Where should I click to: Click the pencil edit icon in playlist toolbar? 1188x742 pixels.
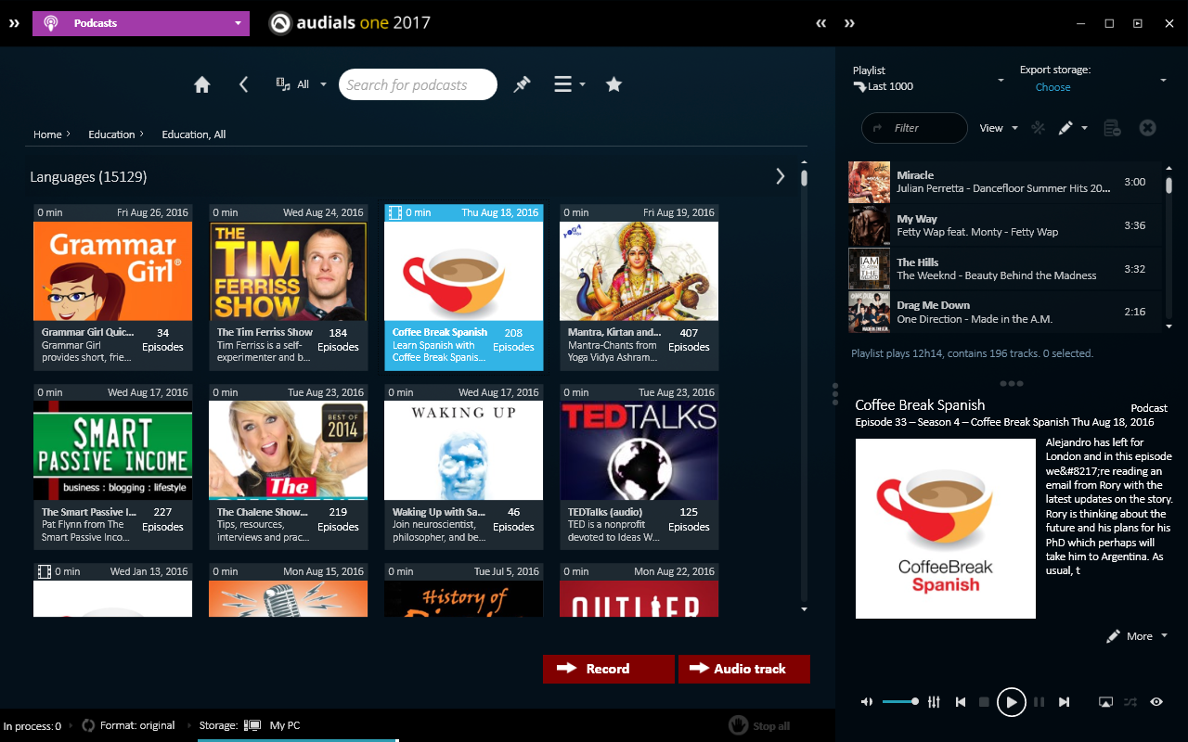pos(1065,128)
